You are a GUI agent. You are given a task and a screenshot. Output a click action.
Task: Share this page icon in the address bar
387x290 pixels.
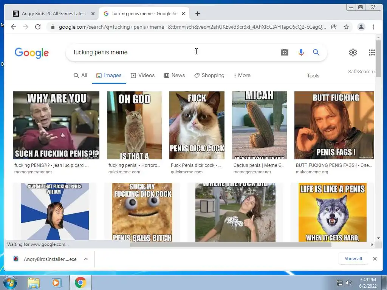(334, 27)
